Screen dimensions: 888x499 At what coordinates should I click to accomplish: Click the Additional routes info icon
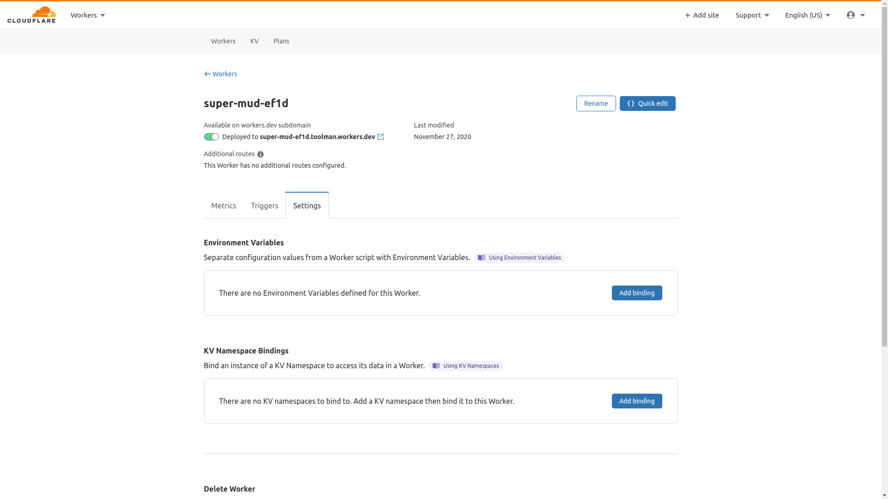coord(260,154)
